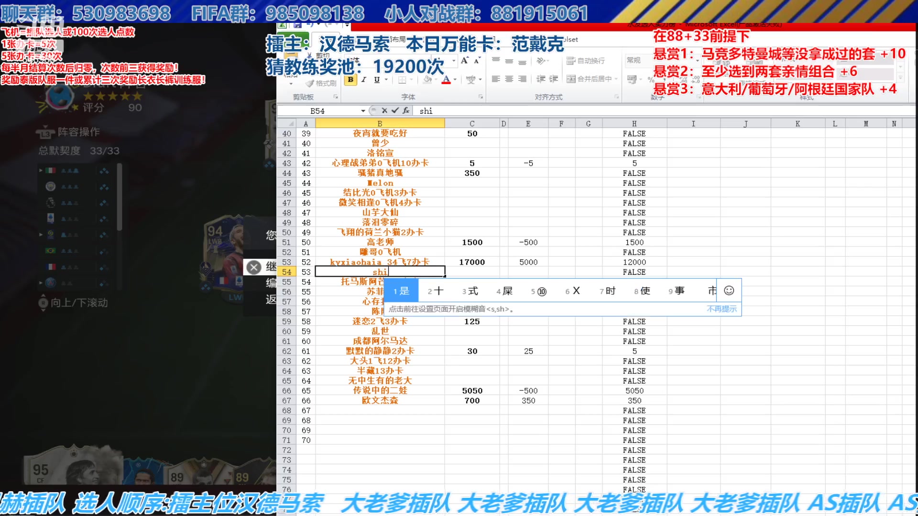Image resolution: width=918 pixels, height=516 pixels.
Task: Click the 不再提示 link in IME tip
Action: tap(722, 309)
